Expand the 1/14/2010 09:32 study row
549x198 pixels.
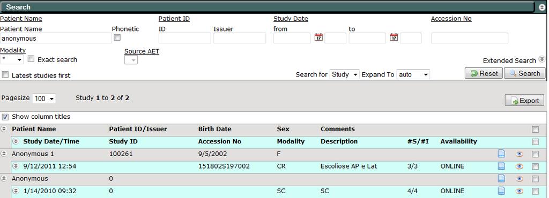[16, 191]
